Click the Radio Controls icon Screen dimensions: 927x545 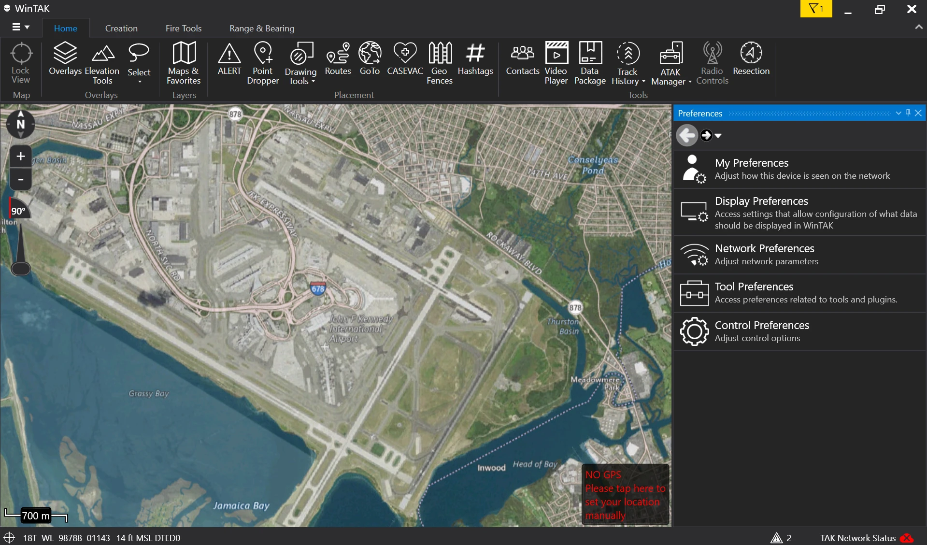point(712,53)
